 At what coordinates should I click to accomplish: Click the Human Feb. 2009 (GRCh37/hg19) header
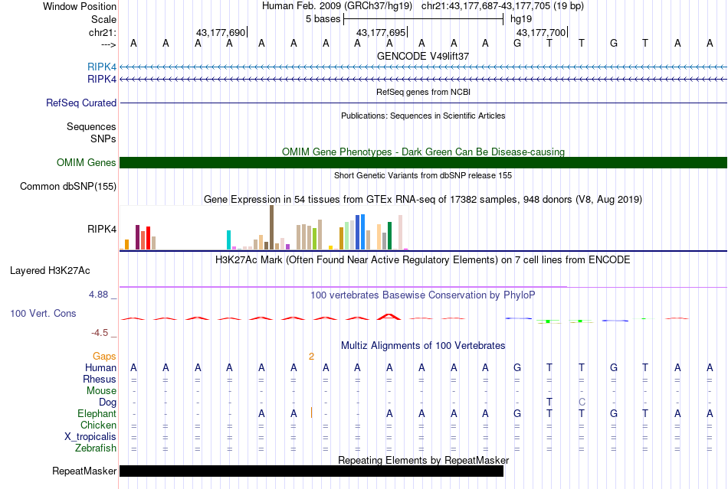pyautogui.click(x=337, y=6)
